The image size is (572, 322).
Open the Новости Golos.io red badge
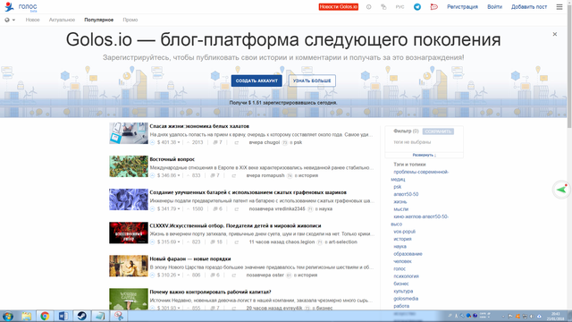pos(338,7)
